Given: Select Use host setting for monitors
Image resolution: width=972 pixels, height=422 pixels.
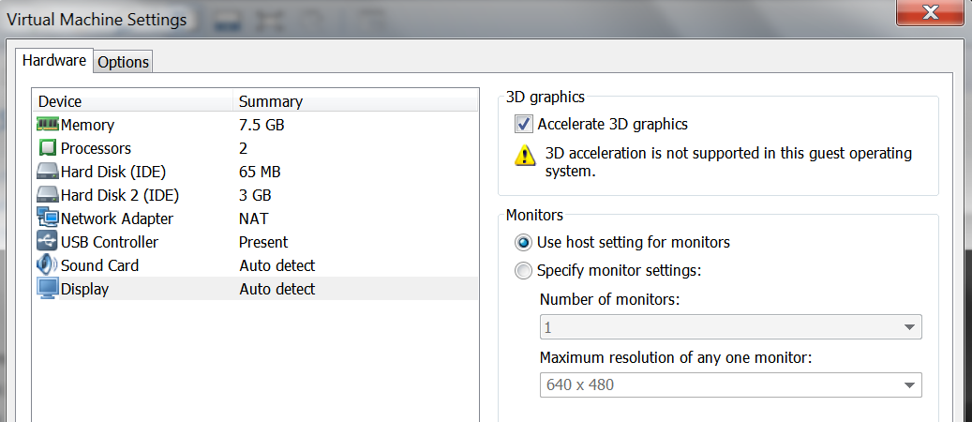Looking at the screenshot, I should tap(523, 242).
